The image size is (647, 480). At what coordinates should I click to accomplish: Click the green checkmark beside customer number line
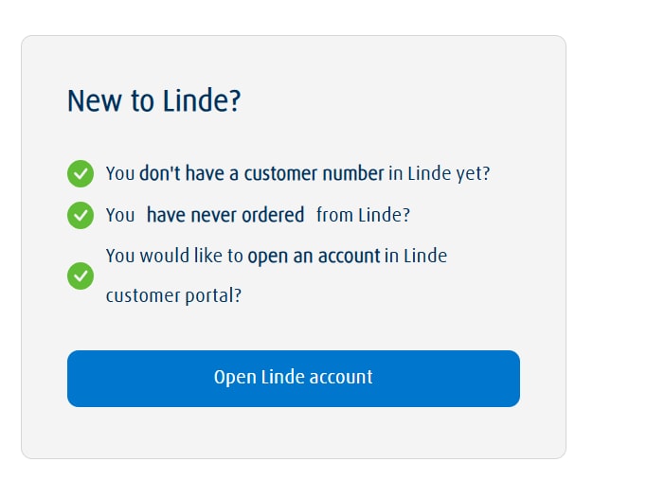(x=81, y=174)
